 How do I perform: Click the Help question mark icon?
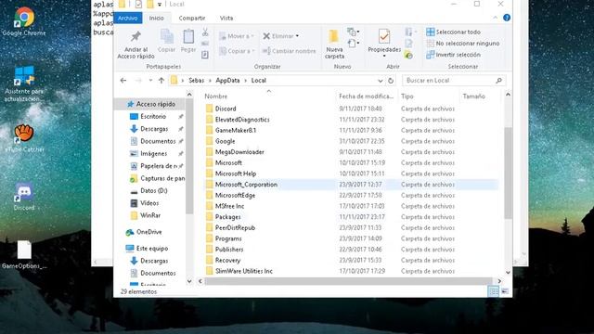[x=507, y=18]
